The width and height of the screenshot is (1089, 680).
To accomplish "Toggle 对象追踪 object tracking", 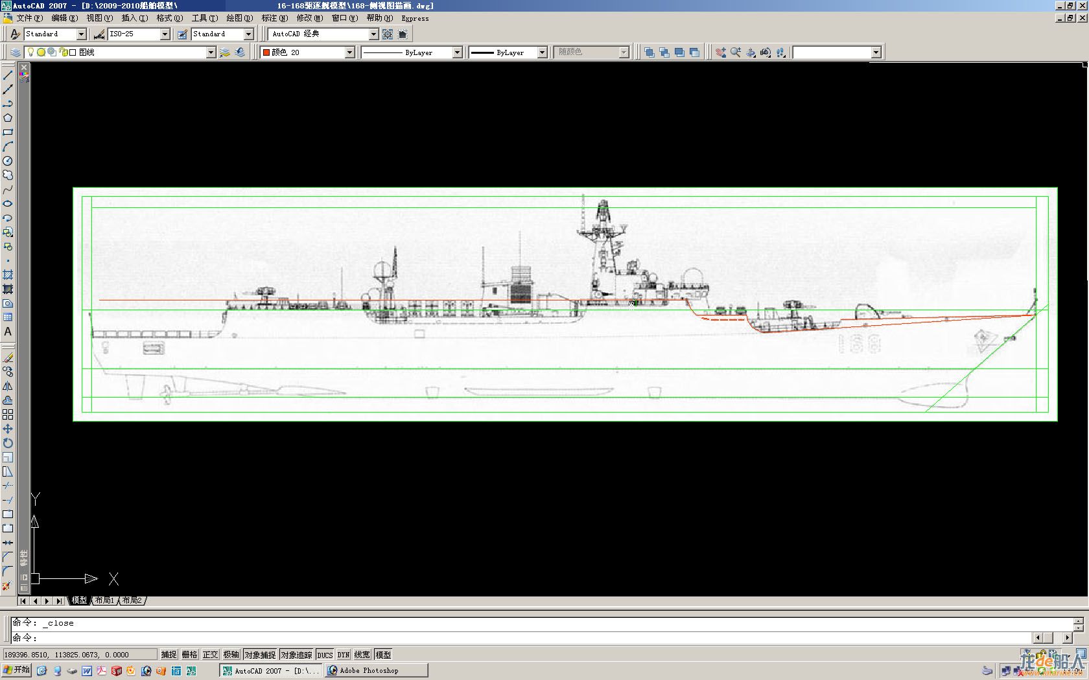I will tap(296, 655).
